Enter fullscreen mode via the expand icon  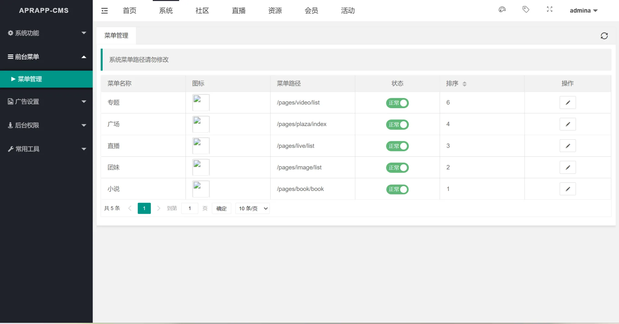point(549,10)
